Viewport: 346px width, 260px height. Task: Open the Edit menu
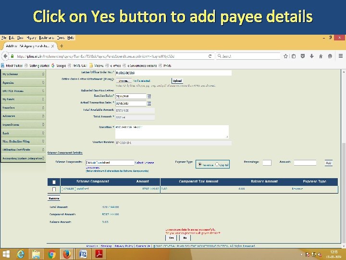12,38
